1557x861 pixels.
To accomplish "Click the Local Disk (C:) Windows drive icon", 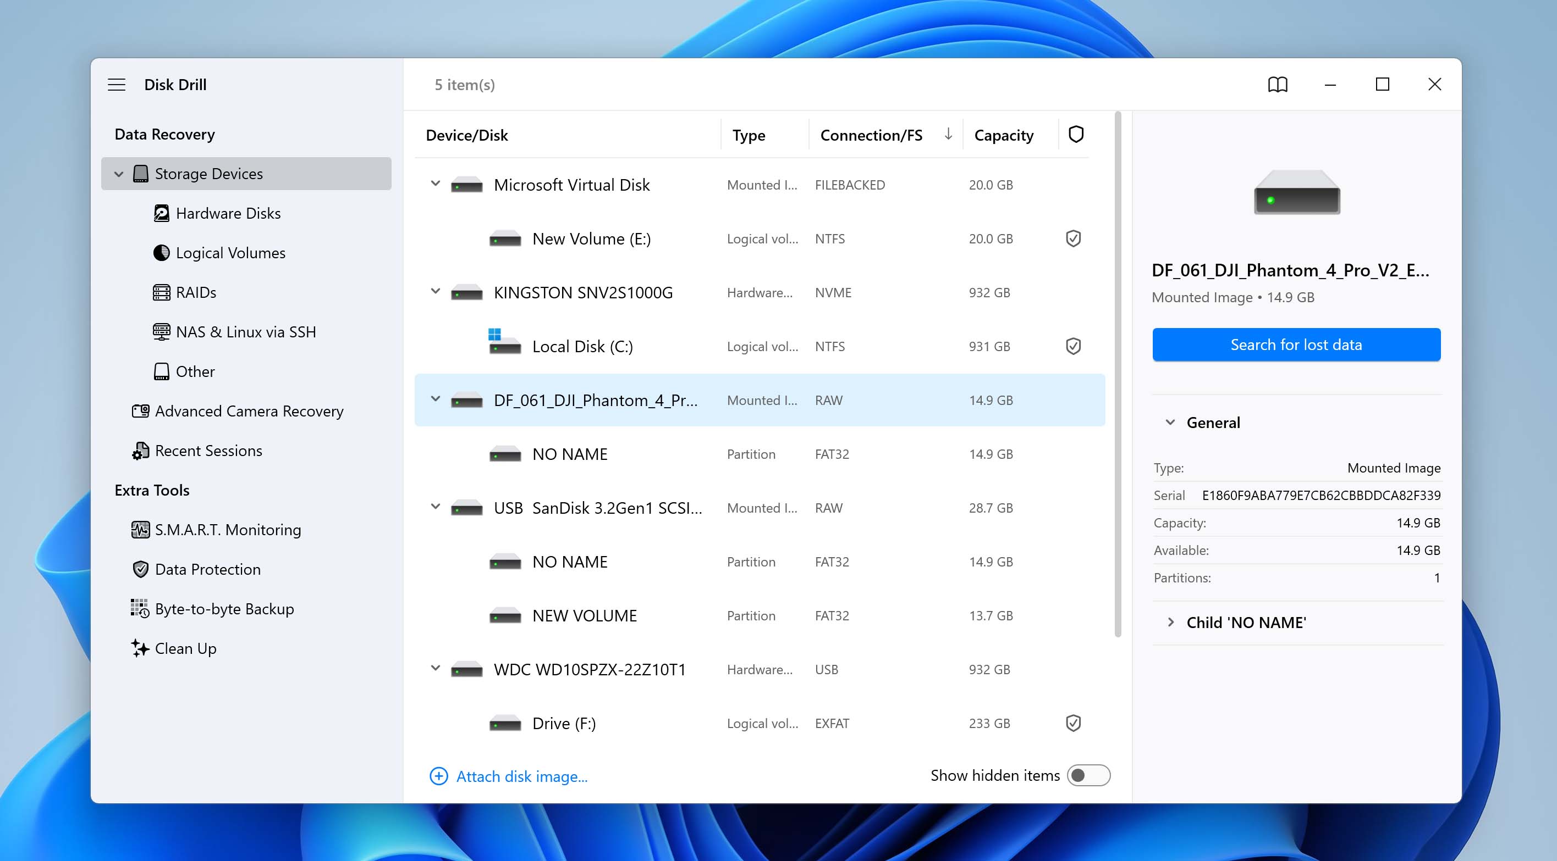I will click(505, 341).
